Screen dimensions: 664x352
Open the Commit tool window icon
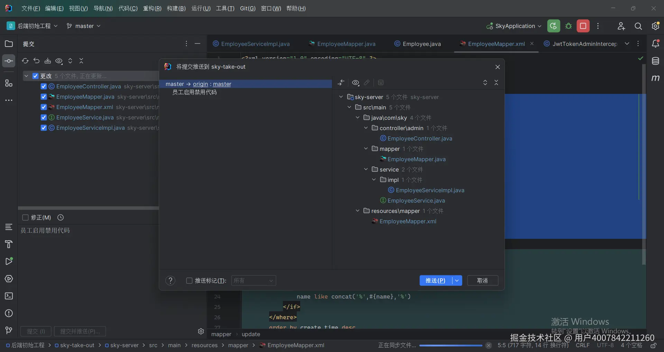click(9, 61)
